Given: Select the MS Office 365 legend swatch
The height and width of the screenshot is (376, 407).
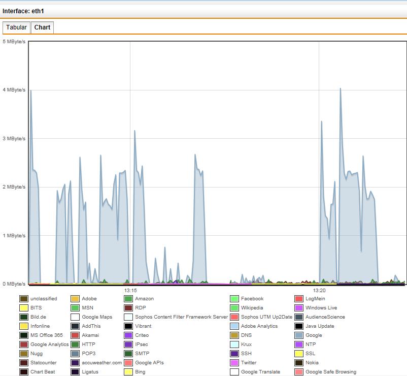Looking at the screenshot, I should tap(24, 335).
